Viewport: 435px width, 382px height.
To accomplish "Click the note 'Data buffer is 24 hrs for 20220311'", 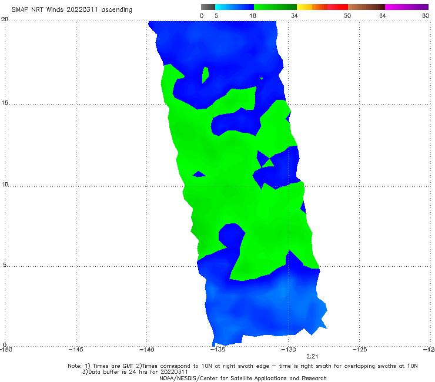I will 135,372.
